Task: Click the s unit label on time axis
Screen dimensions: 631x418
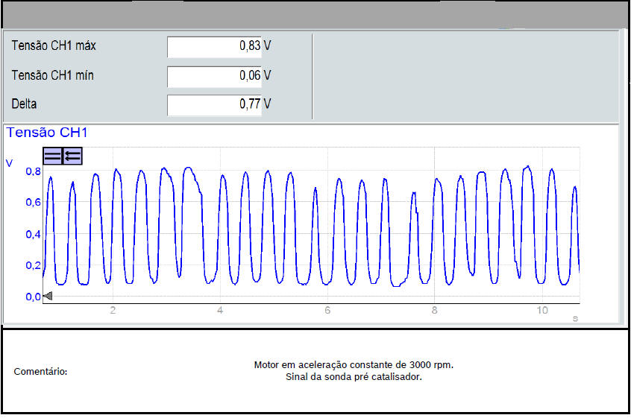Action: coord(575,318)
